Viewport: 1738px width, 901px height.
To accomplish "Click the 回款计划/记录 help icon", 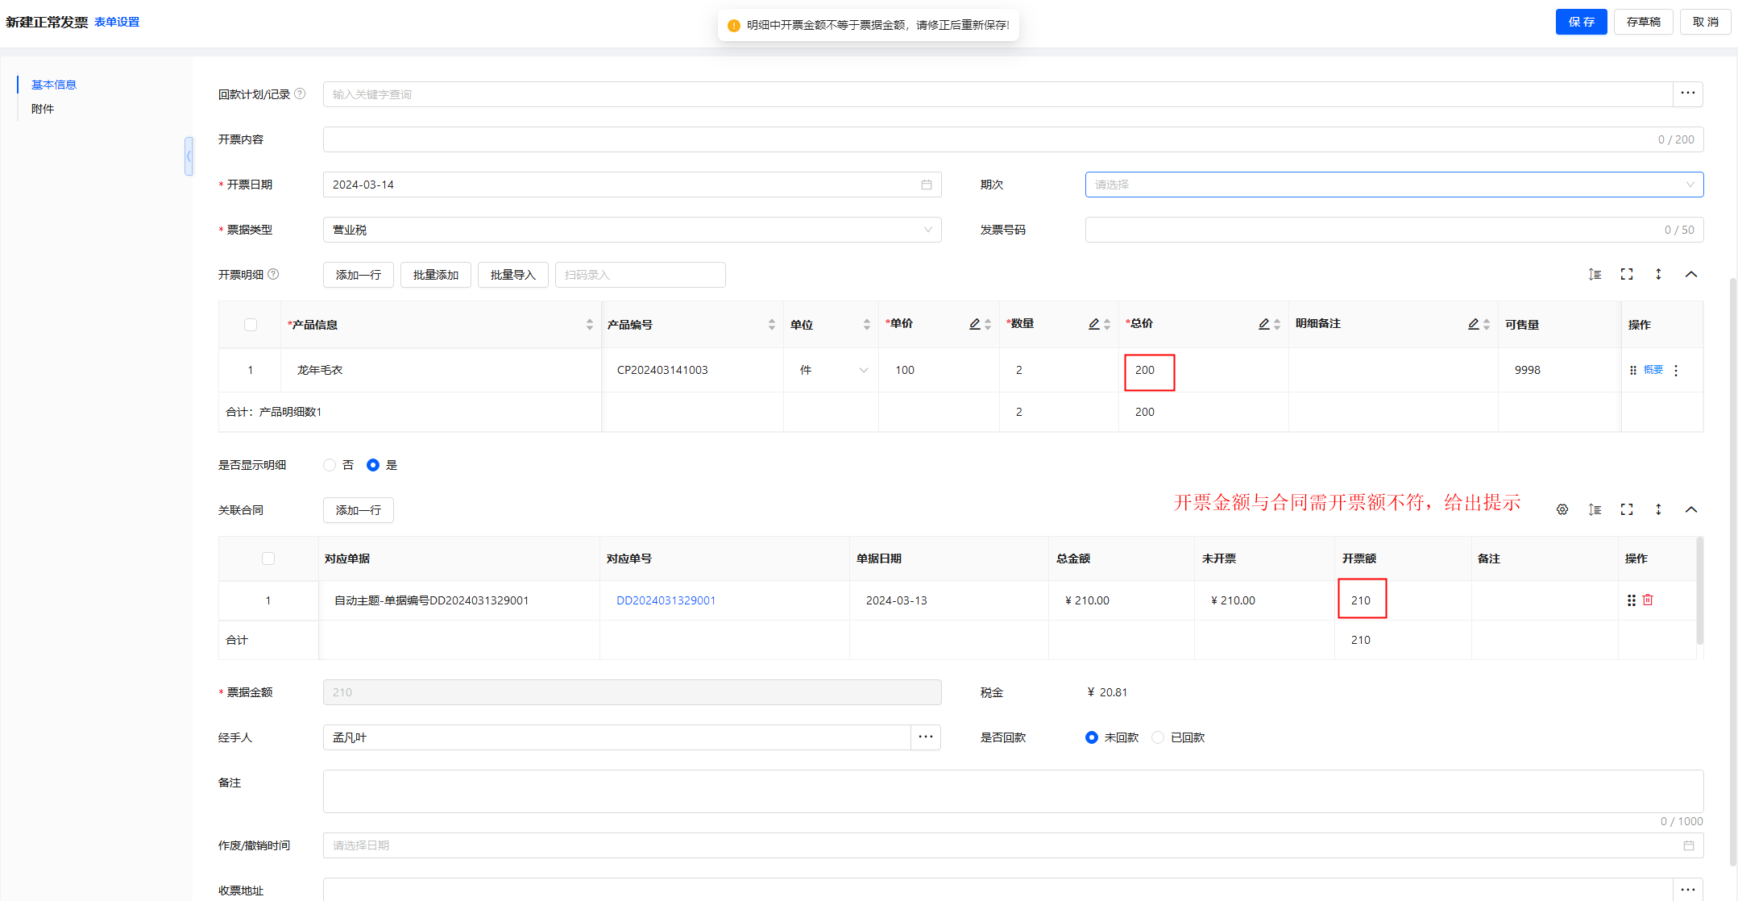I will pos(300,93).
